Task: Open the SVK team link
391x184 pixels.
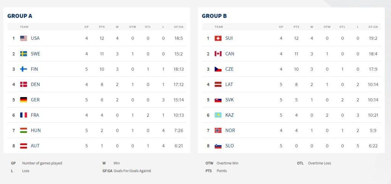Action: coord(229,100)
